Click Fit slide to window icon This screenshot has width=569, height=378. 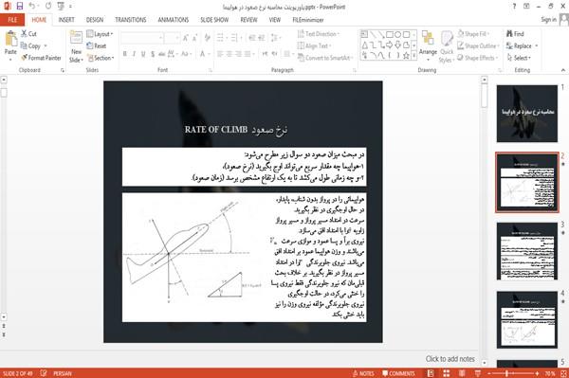[x=563, y=373]
